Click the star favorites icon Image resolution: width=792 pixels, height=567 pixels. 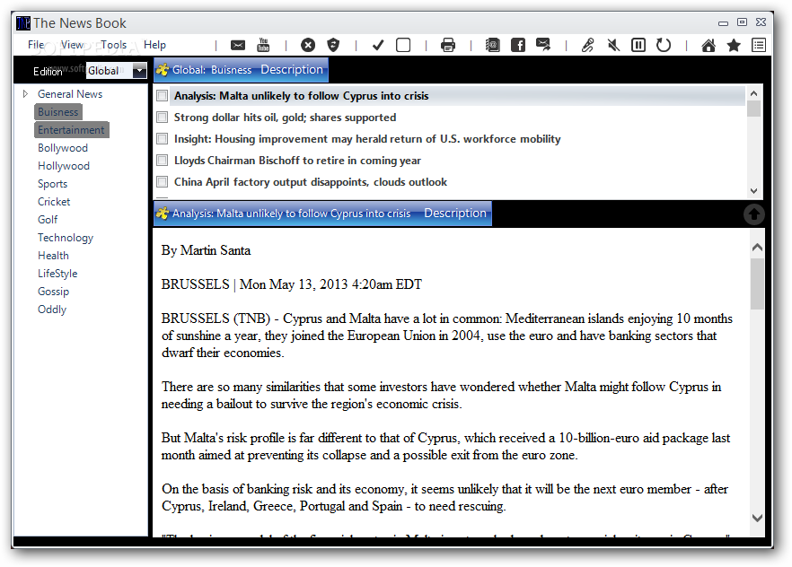point(734,46)
